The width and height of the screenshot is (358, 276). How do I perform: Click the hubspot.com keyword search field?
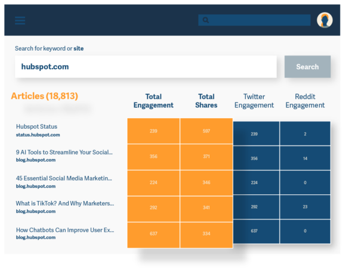coord(146,67)
